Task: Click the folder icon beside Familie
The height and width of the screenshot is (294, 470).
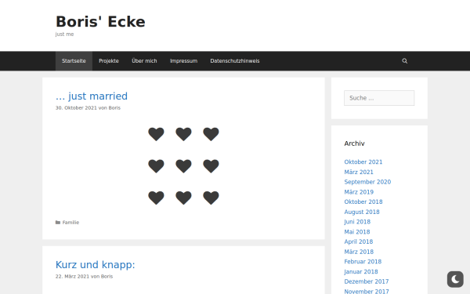Action: coord(58,223)
